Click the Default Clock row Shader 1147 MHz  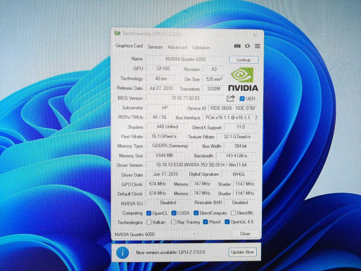click(245, 193)
